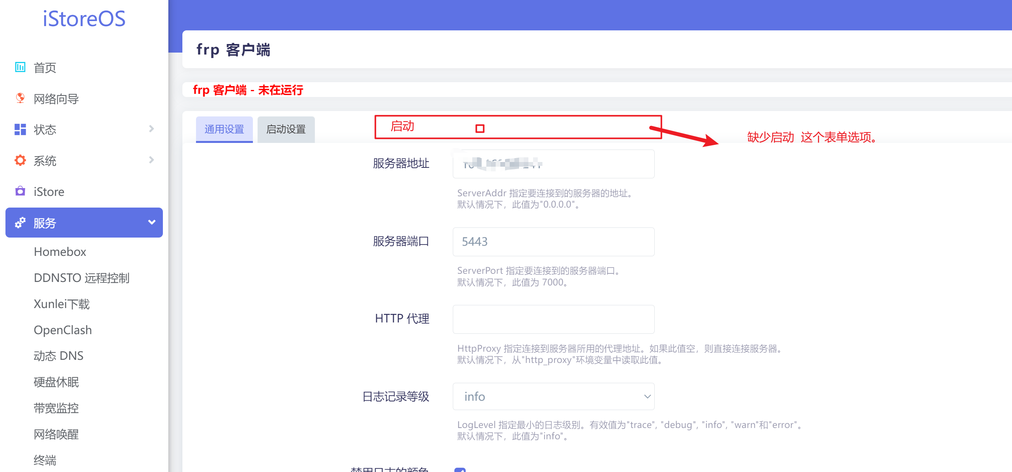Viewport: 1012px width, 472px height.
Task: Expand the 状态 menu chevron
Action: (x=152, y=129)
